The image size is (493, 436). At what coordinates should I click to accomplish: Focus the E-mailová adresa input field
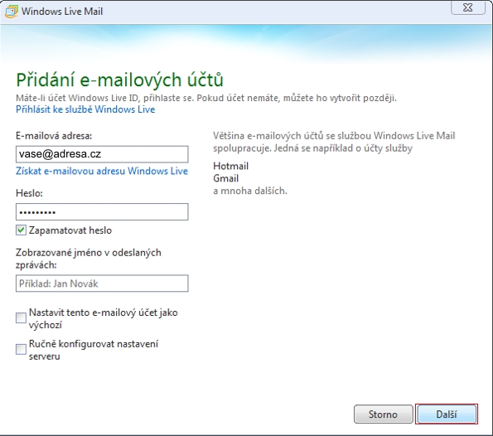point(102,154)
